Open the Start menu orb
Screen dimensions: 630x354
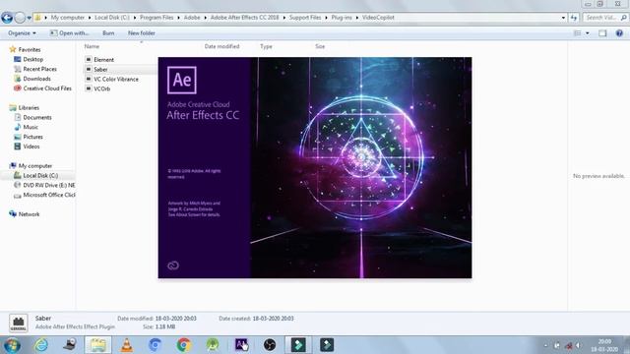12,345
